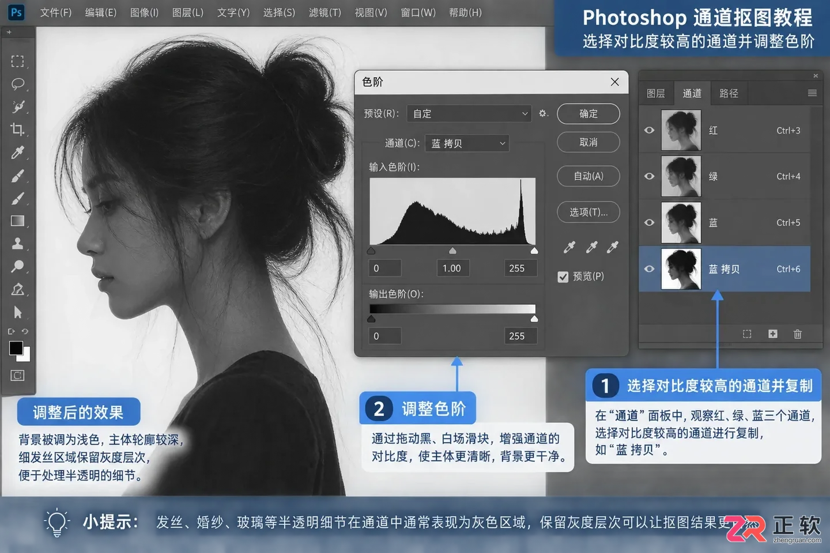Click the input levels gamma field 1.00

[x=452, y=268]
